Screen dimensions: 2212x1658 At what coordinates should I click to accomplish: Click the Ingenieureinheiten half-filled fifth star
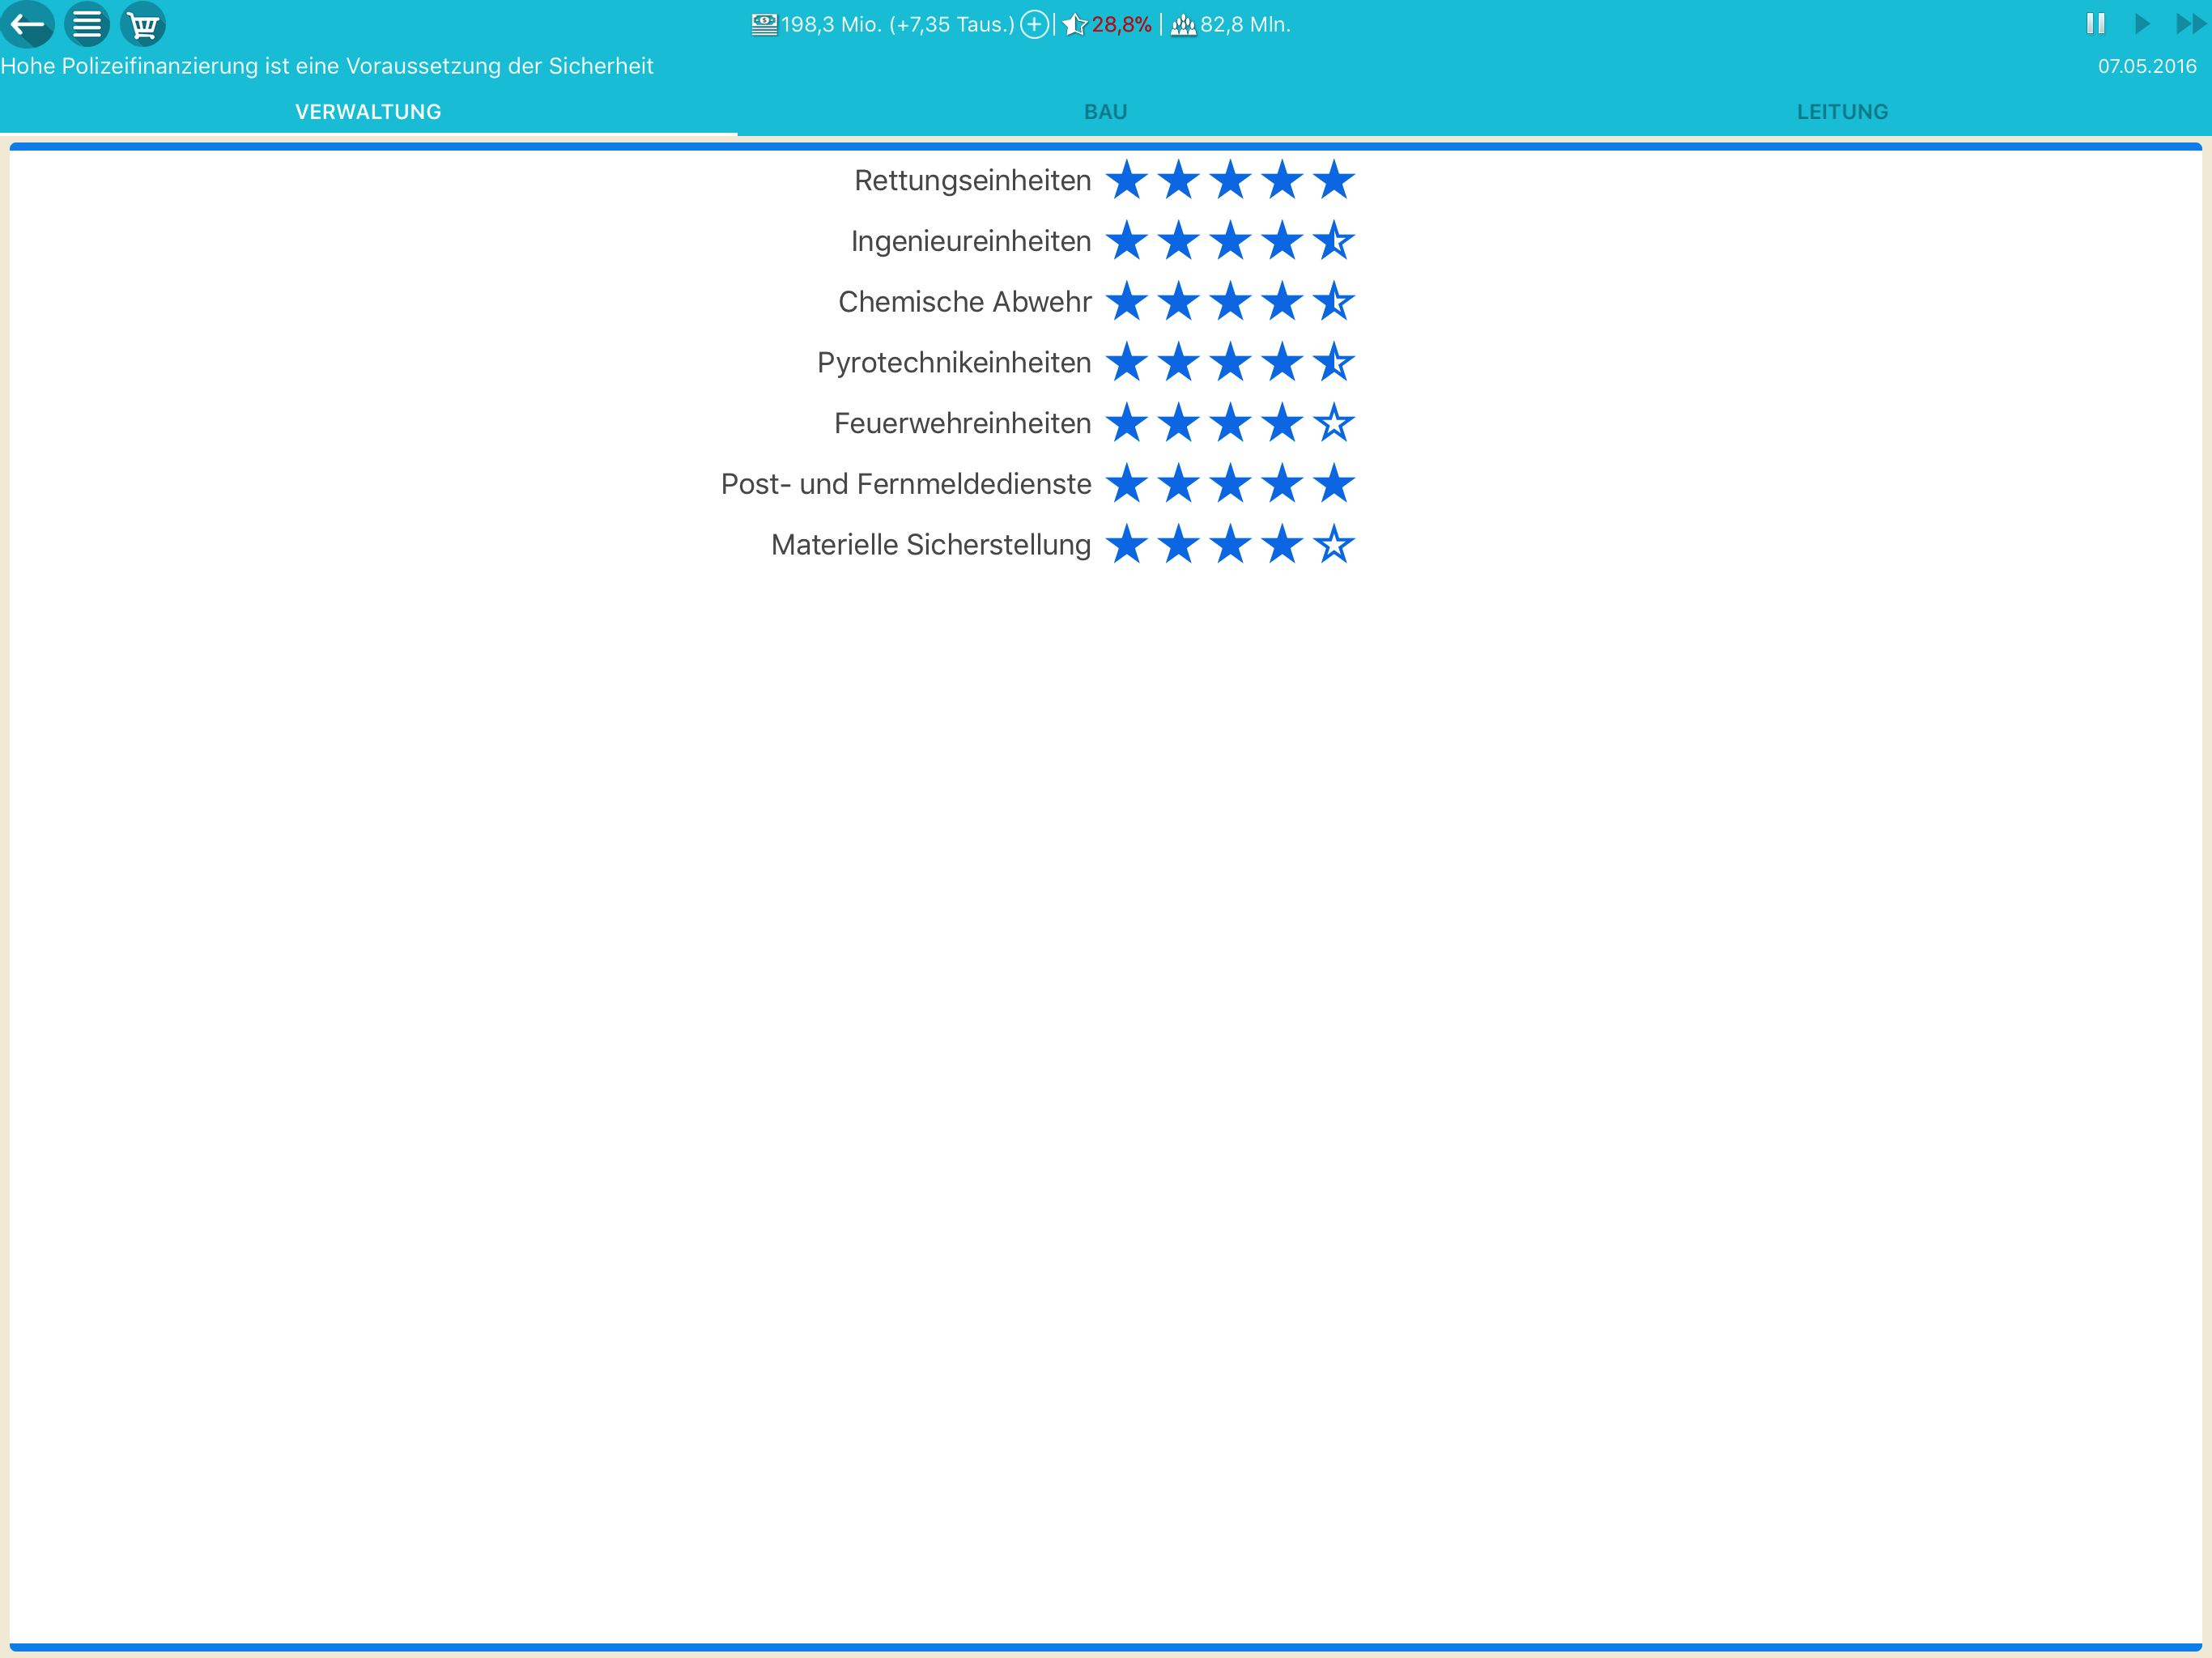pos(1333,241)
